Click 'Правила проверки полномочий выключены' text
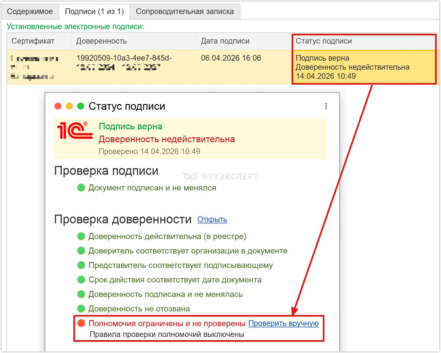 click(167, 334)
